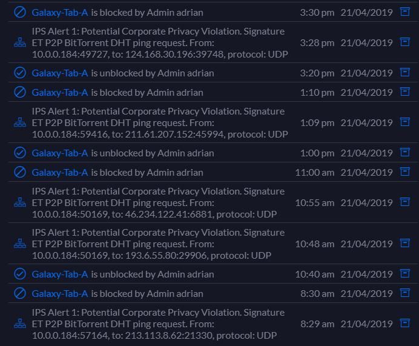Select the IPS alert text to 124.168.30.196
The image size is (419, 346).
(x=159, y=42)
